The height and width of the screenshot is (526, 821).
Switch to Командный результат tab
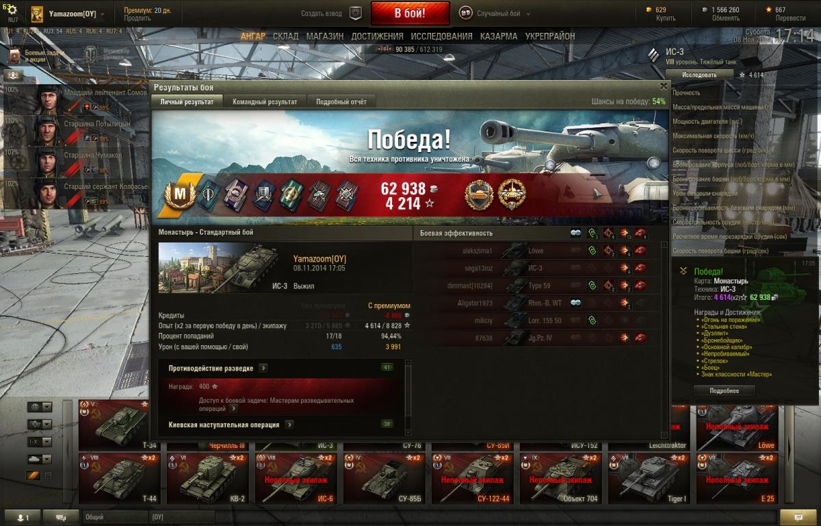[265, 101]
